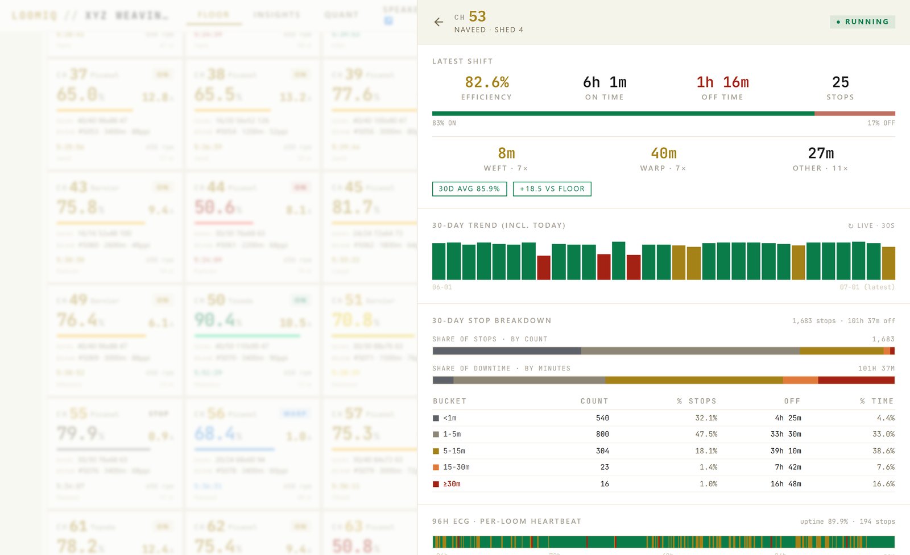
Task: Click the olive 5-15m bucket legend square
Action: coord(436,451)
